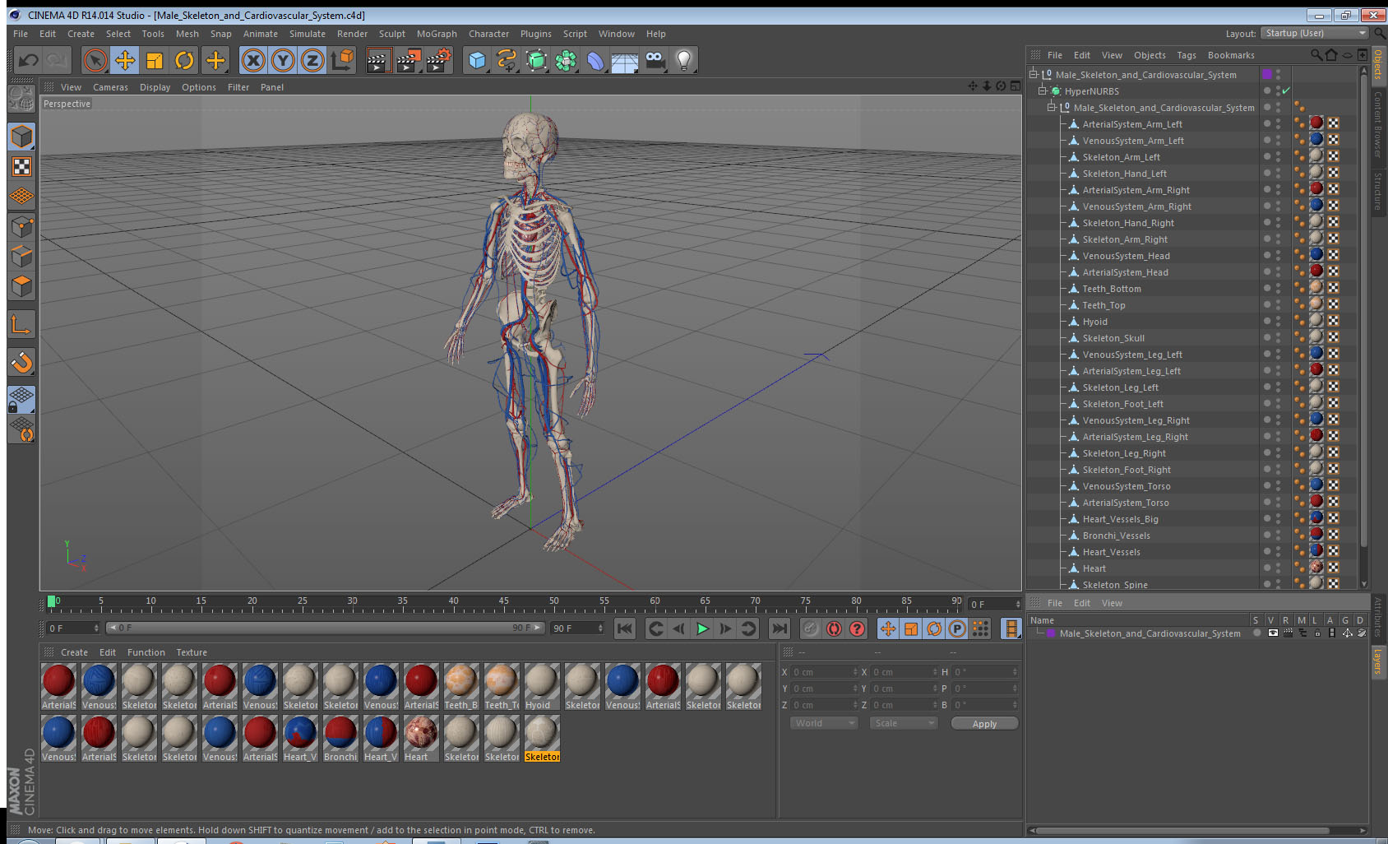This screenshot has height=844, width=1388.
Task: Open the Sculpt menu
Action: click(391, 34)
